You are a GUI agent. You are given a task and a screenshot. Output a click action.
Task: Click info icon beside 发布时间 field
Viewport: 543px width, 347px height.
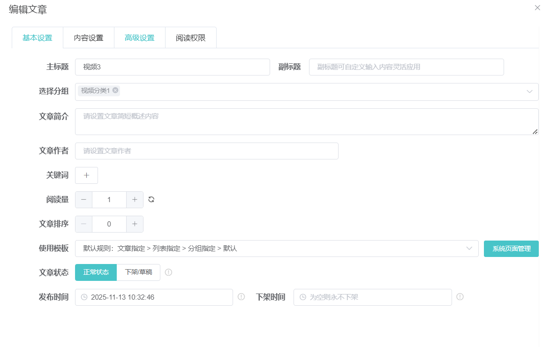coord(241,297)
